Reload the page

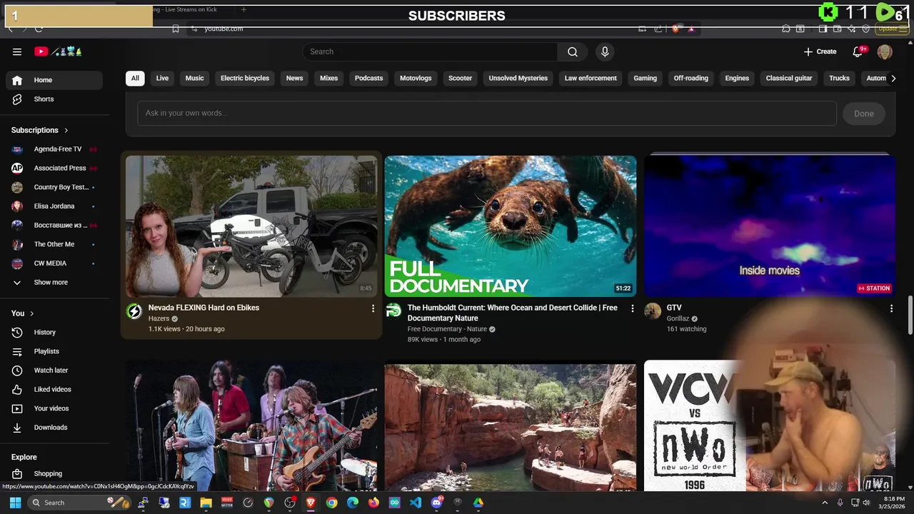point(39,29)
